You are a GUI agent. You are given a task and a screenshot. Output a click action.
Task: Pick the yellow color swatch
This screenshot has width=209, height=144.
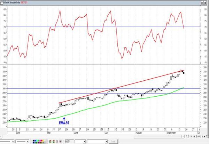click(43, 141)
